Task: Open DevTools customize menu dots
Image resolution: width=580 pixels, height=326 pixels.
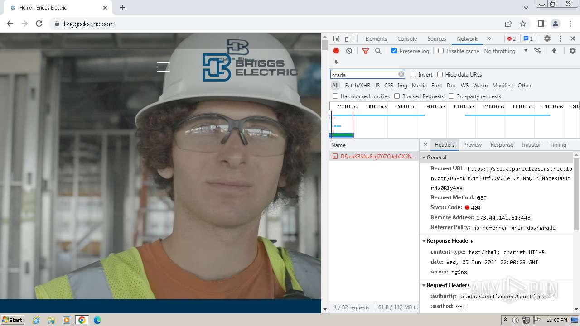Action: pyautogui.click(x=560, y=39)
